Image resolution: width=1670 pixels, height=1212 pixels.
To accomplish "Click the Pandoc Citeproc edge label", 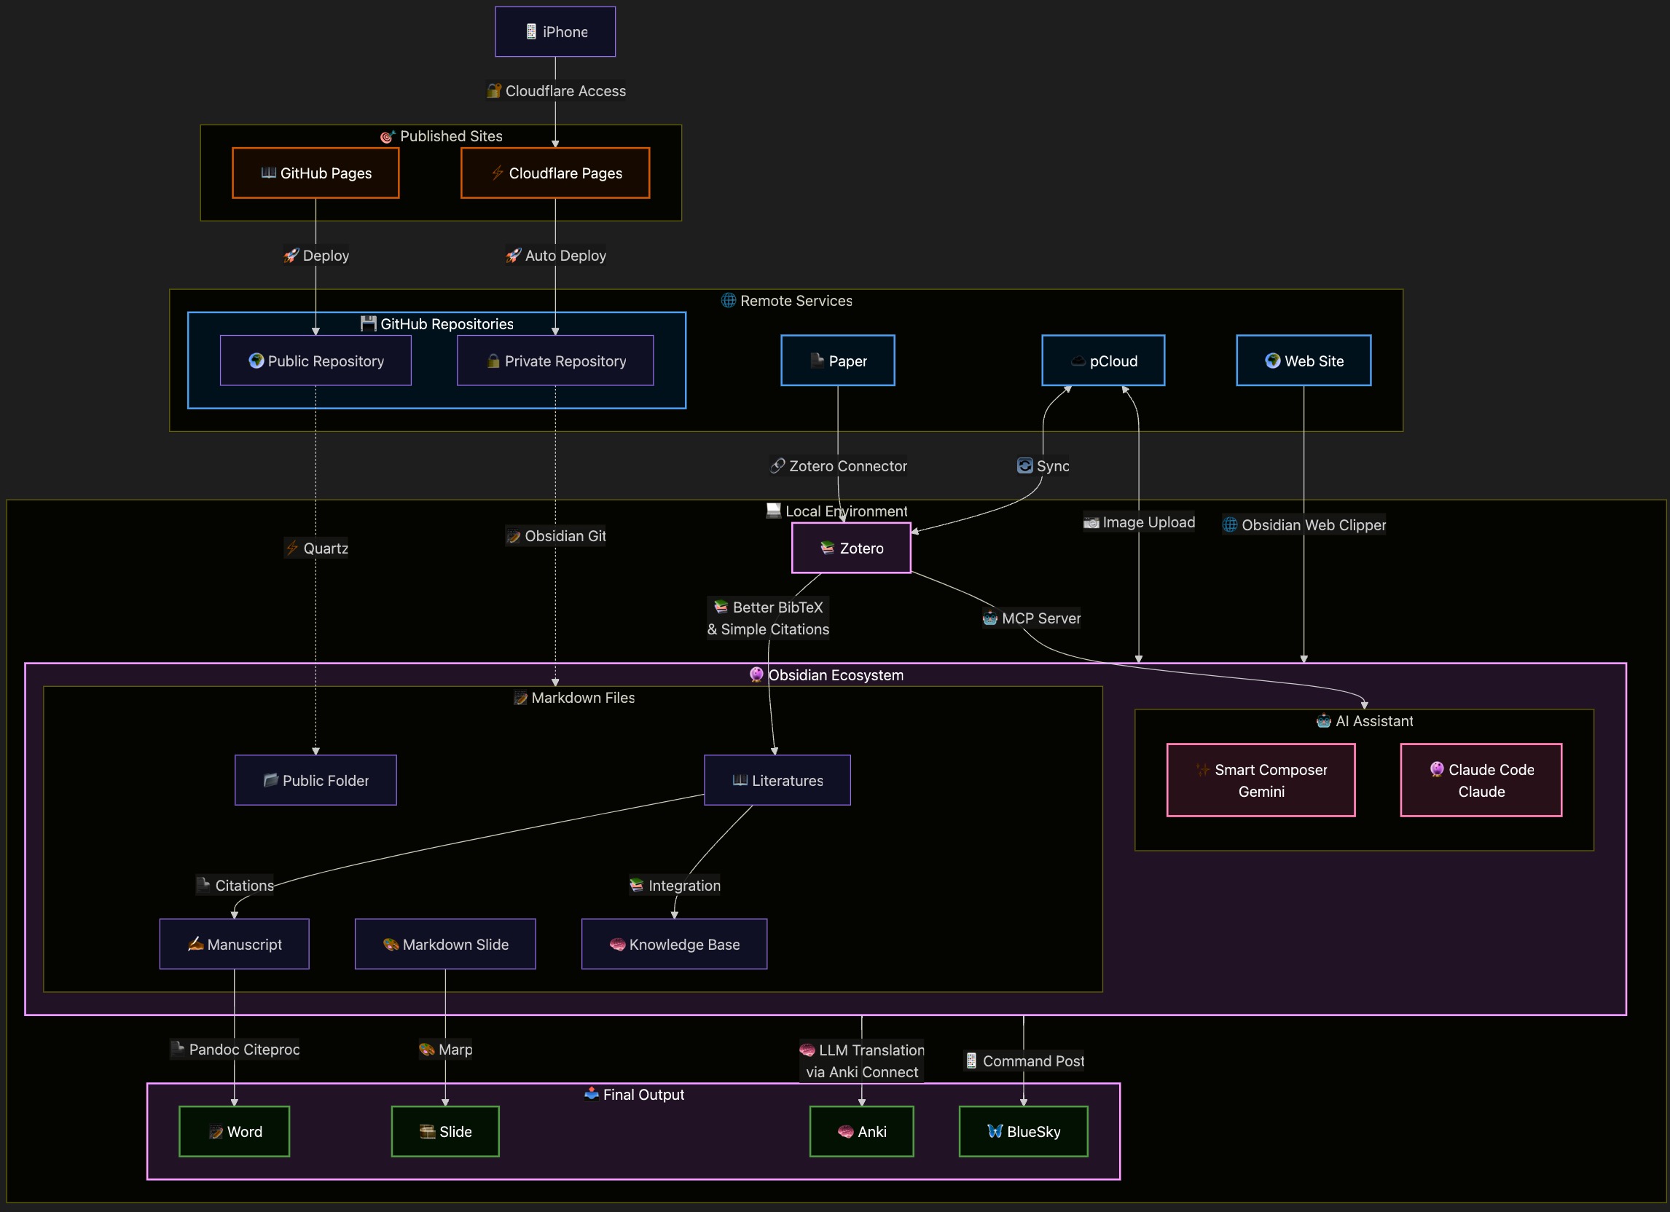I will (235, 1049).
